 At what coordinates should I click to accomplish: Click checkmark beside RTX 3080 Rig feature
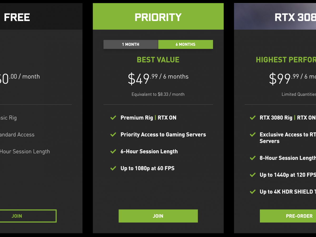pos(253,118)
